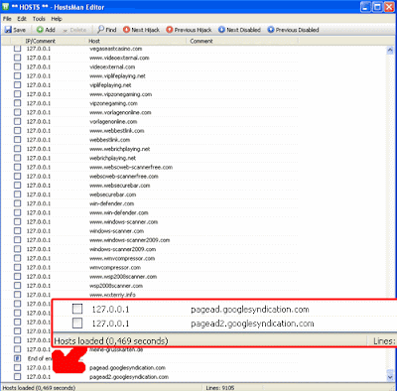The width and height of the screenshot is (397, 391).
Task: Check the box next to webbestlink.com
Action: [x=17, y=140]
